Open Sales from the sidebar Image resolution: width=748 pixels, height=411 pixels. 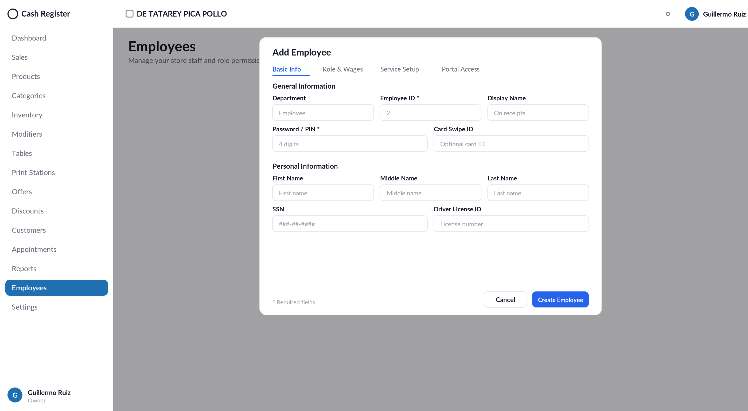(x=57, y=57)
